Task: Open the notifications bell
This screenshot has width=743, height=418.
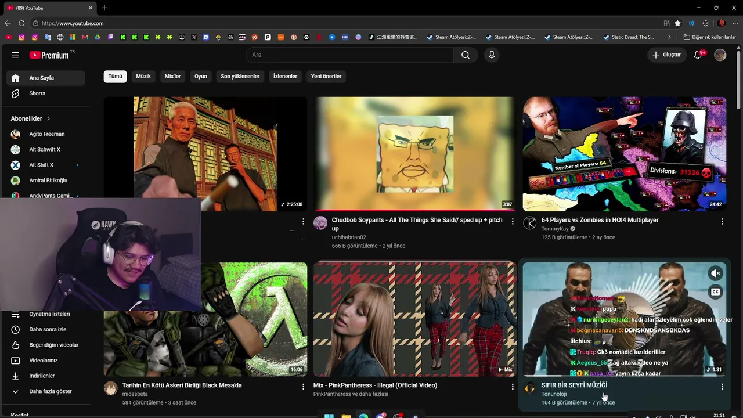Action: point(698,55)
